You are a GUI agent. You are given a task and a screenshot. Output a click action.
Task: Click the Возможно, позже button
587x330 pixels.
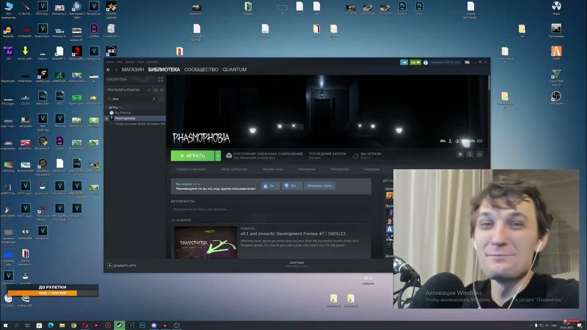coord(320,186)
